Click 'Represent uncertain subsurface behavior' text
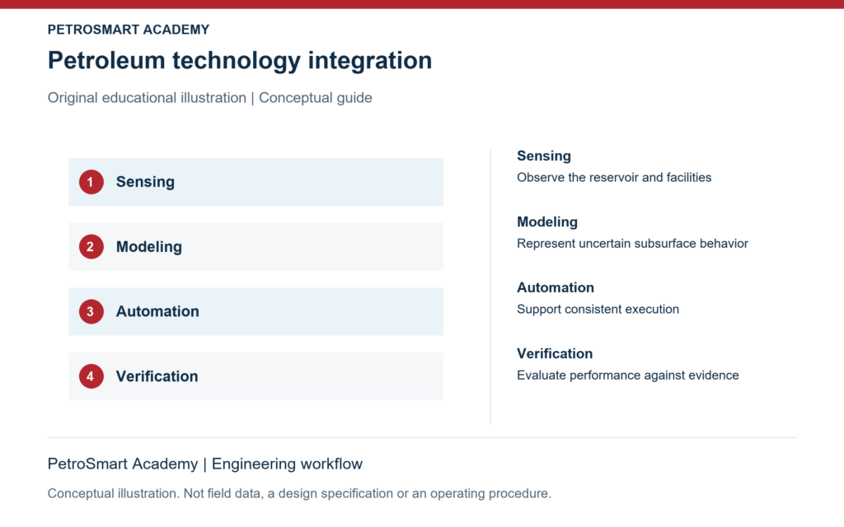The height and width of the screenshot is (527, 844). [x=632, y=244]
